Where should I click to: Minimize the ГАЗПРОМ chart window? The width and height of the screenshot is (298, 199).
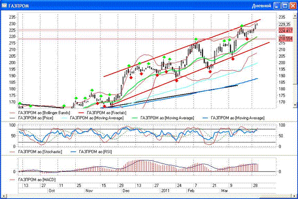tap(277, 6)
